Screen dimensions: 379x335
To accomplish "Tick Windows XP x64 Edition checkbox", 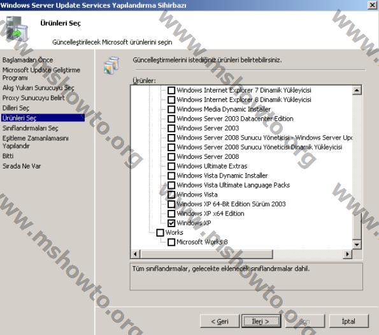I will click(x=171, y=214).
